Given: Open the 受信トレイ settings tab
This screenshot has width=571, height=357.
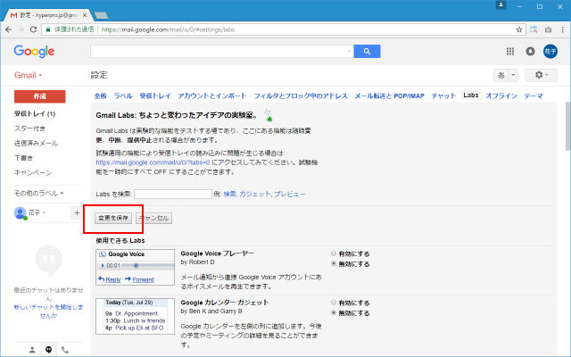Looking at the screenshot, I should (x=155, y=95).
